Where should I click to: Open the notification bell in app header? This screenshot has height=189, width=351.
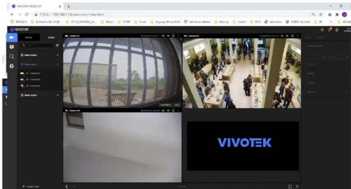[329, 30]
